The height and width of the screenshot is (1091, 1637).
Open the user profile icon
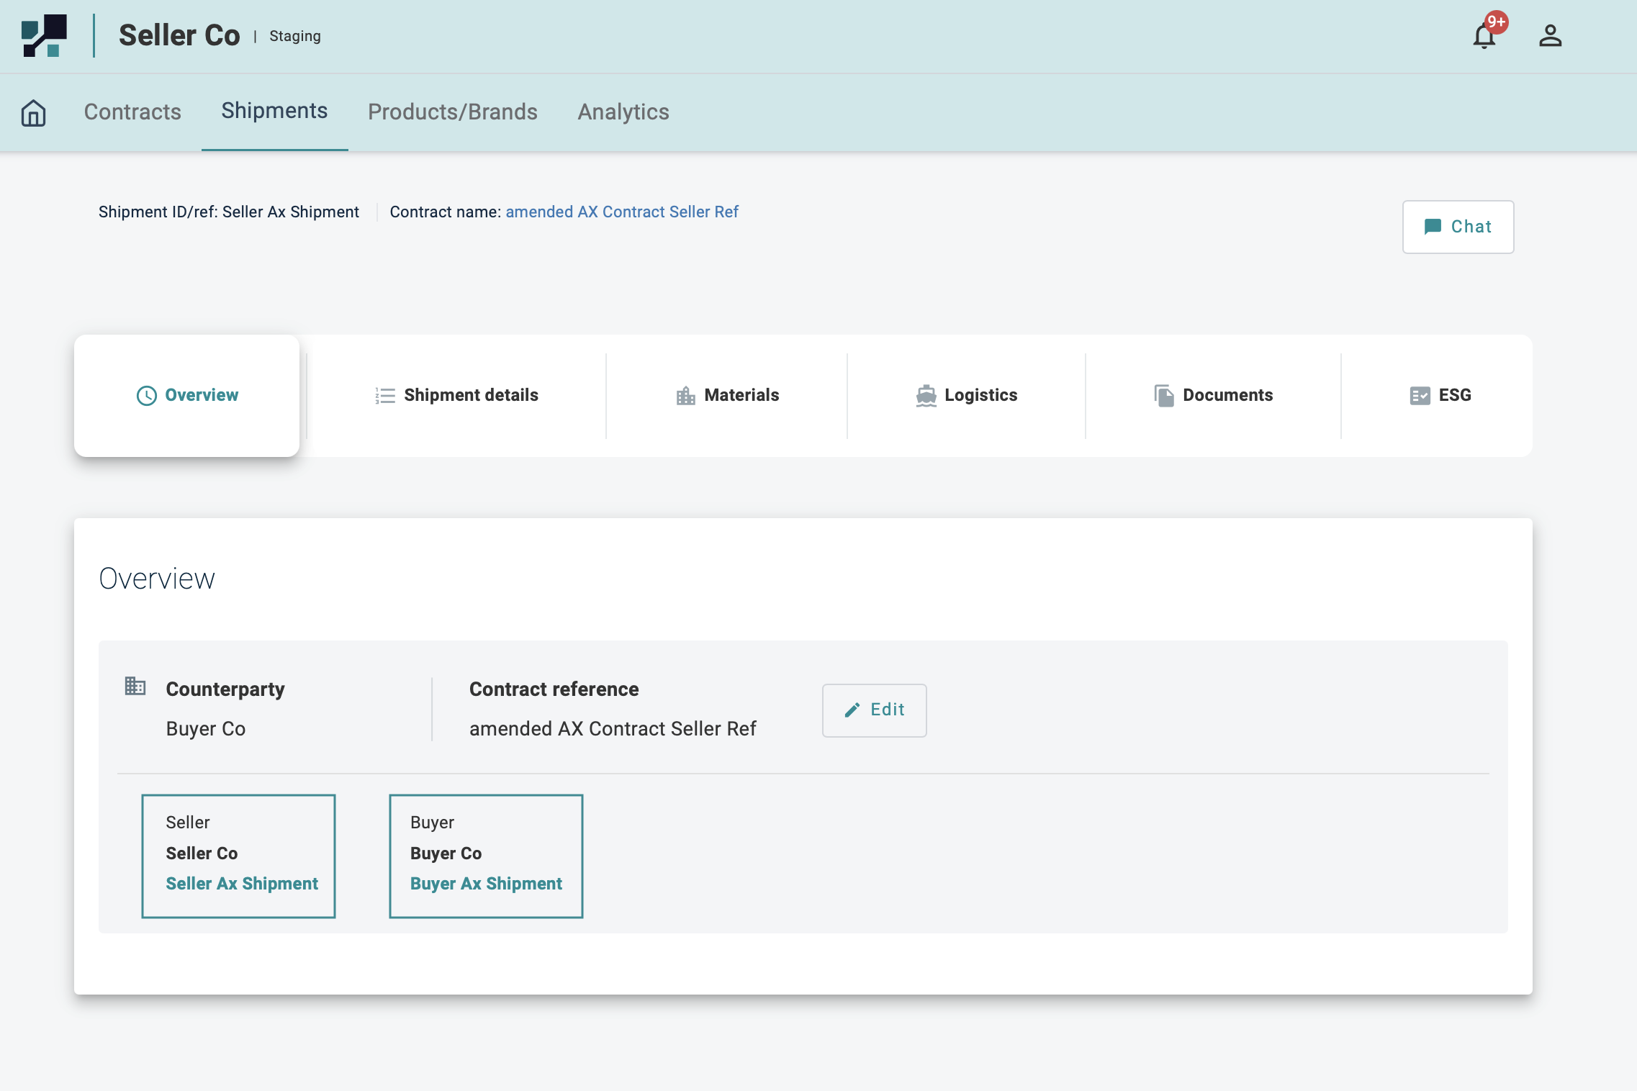(x=1550, y=36)
